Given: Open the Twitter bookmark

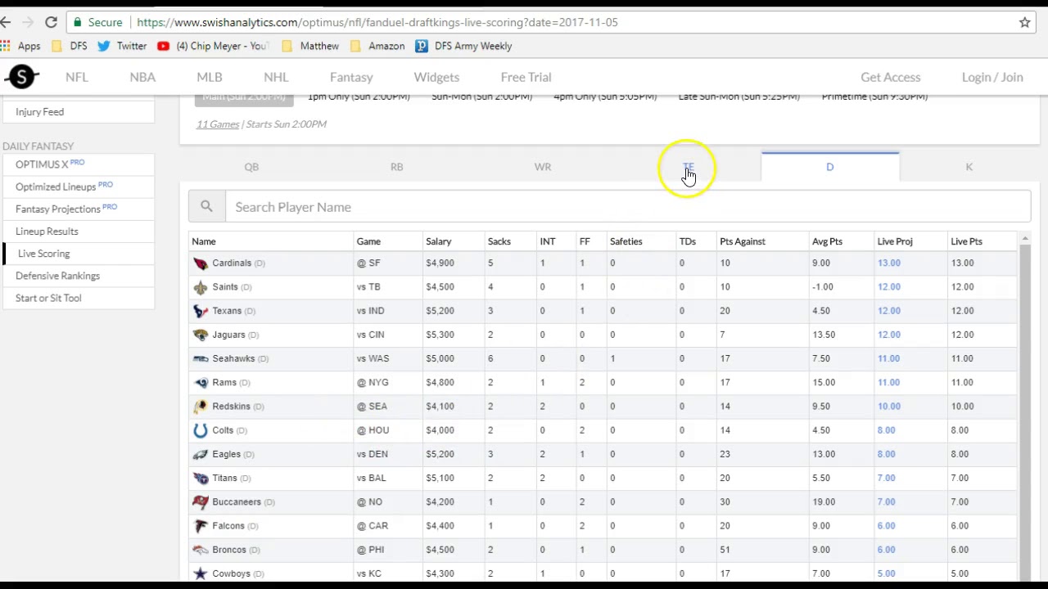Looking at the screenshot, I should (x=122, y=46).
